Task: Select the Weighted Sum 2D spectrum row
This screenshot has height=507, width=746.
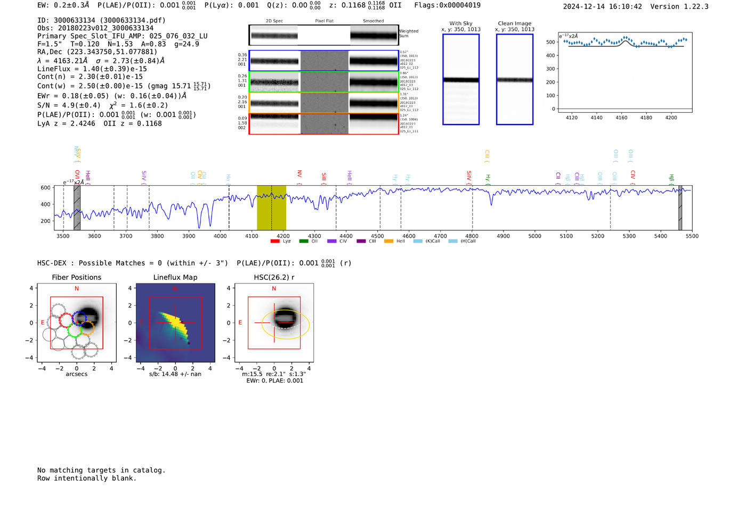Action: (x=323, y=35)
